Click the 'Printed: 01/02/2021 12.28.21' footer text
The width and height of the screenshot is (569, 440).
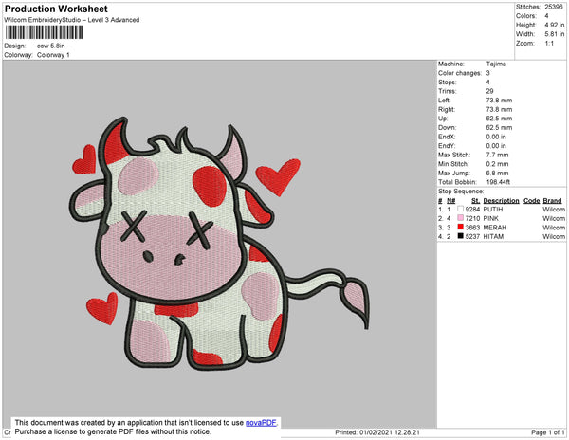coord(377,432)
